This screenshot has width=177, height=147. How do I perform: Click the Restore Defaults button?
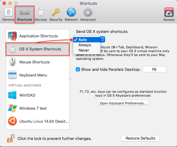140,138
